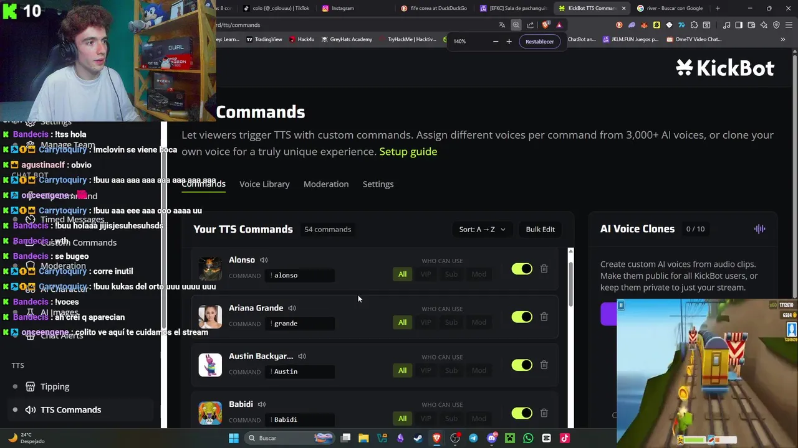
Task: Select the Commands tab
Action: click(203, 184)
